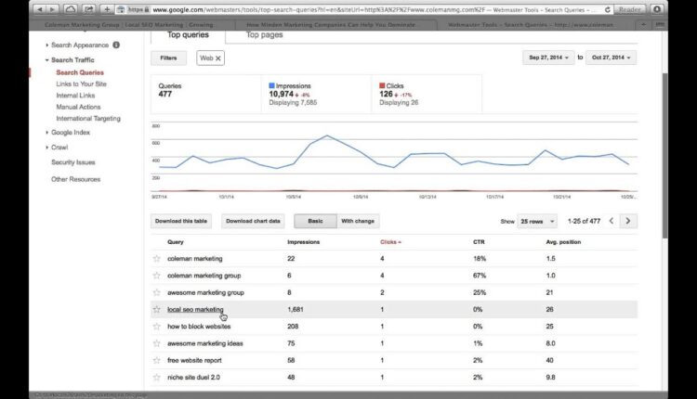Star the coleman marketing group query

pos(156,276)
